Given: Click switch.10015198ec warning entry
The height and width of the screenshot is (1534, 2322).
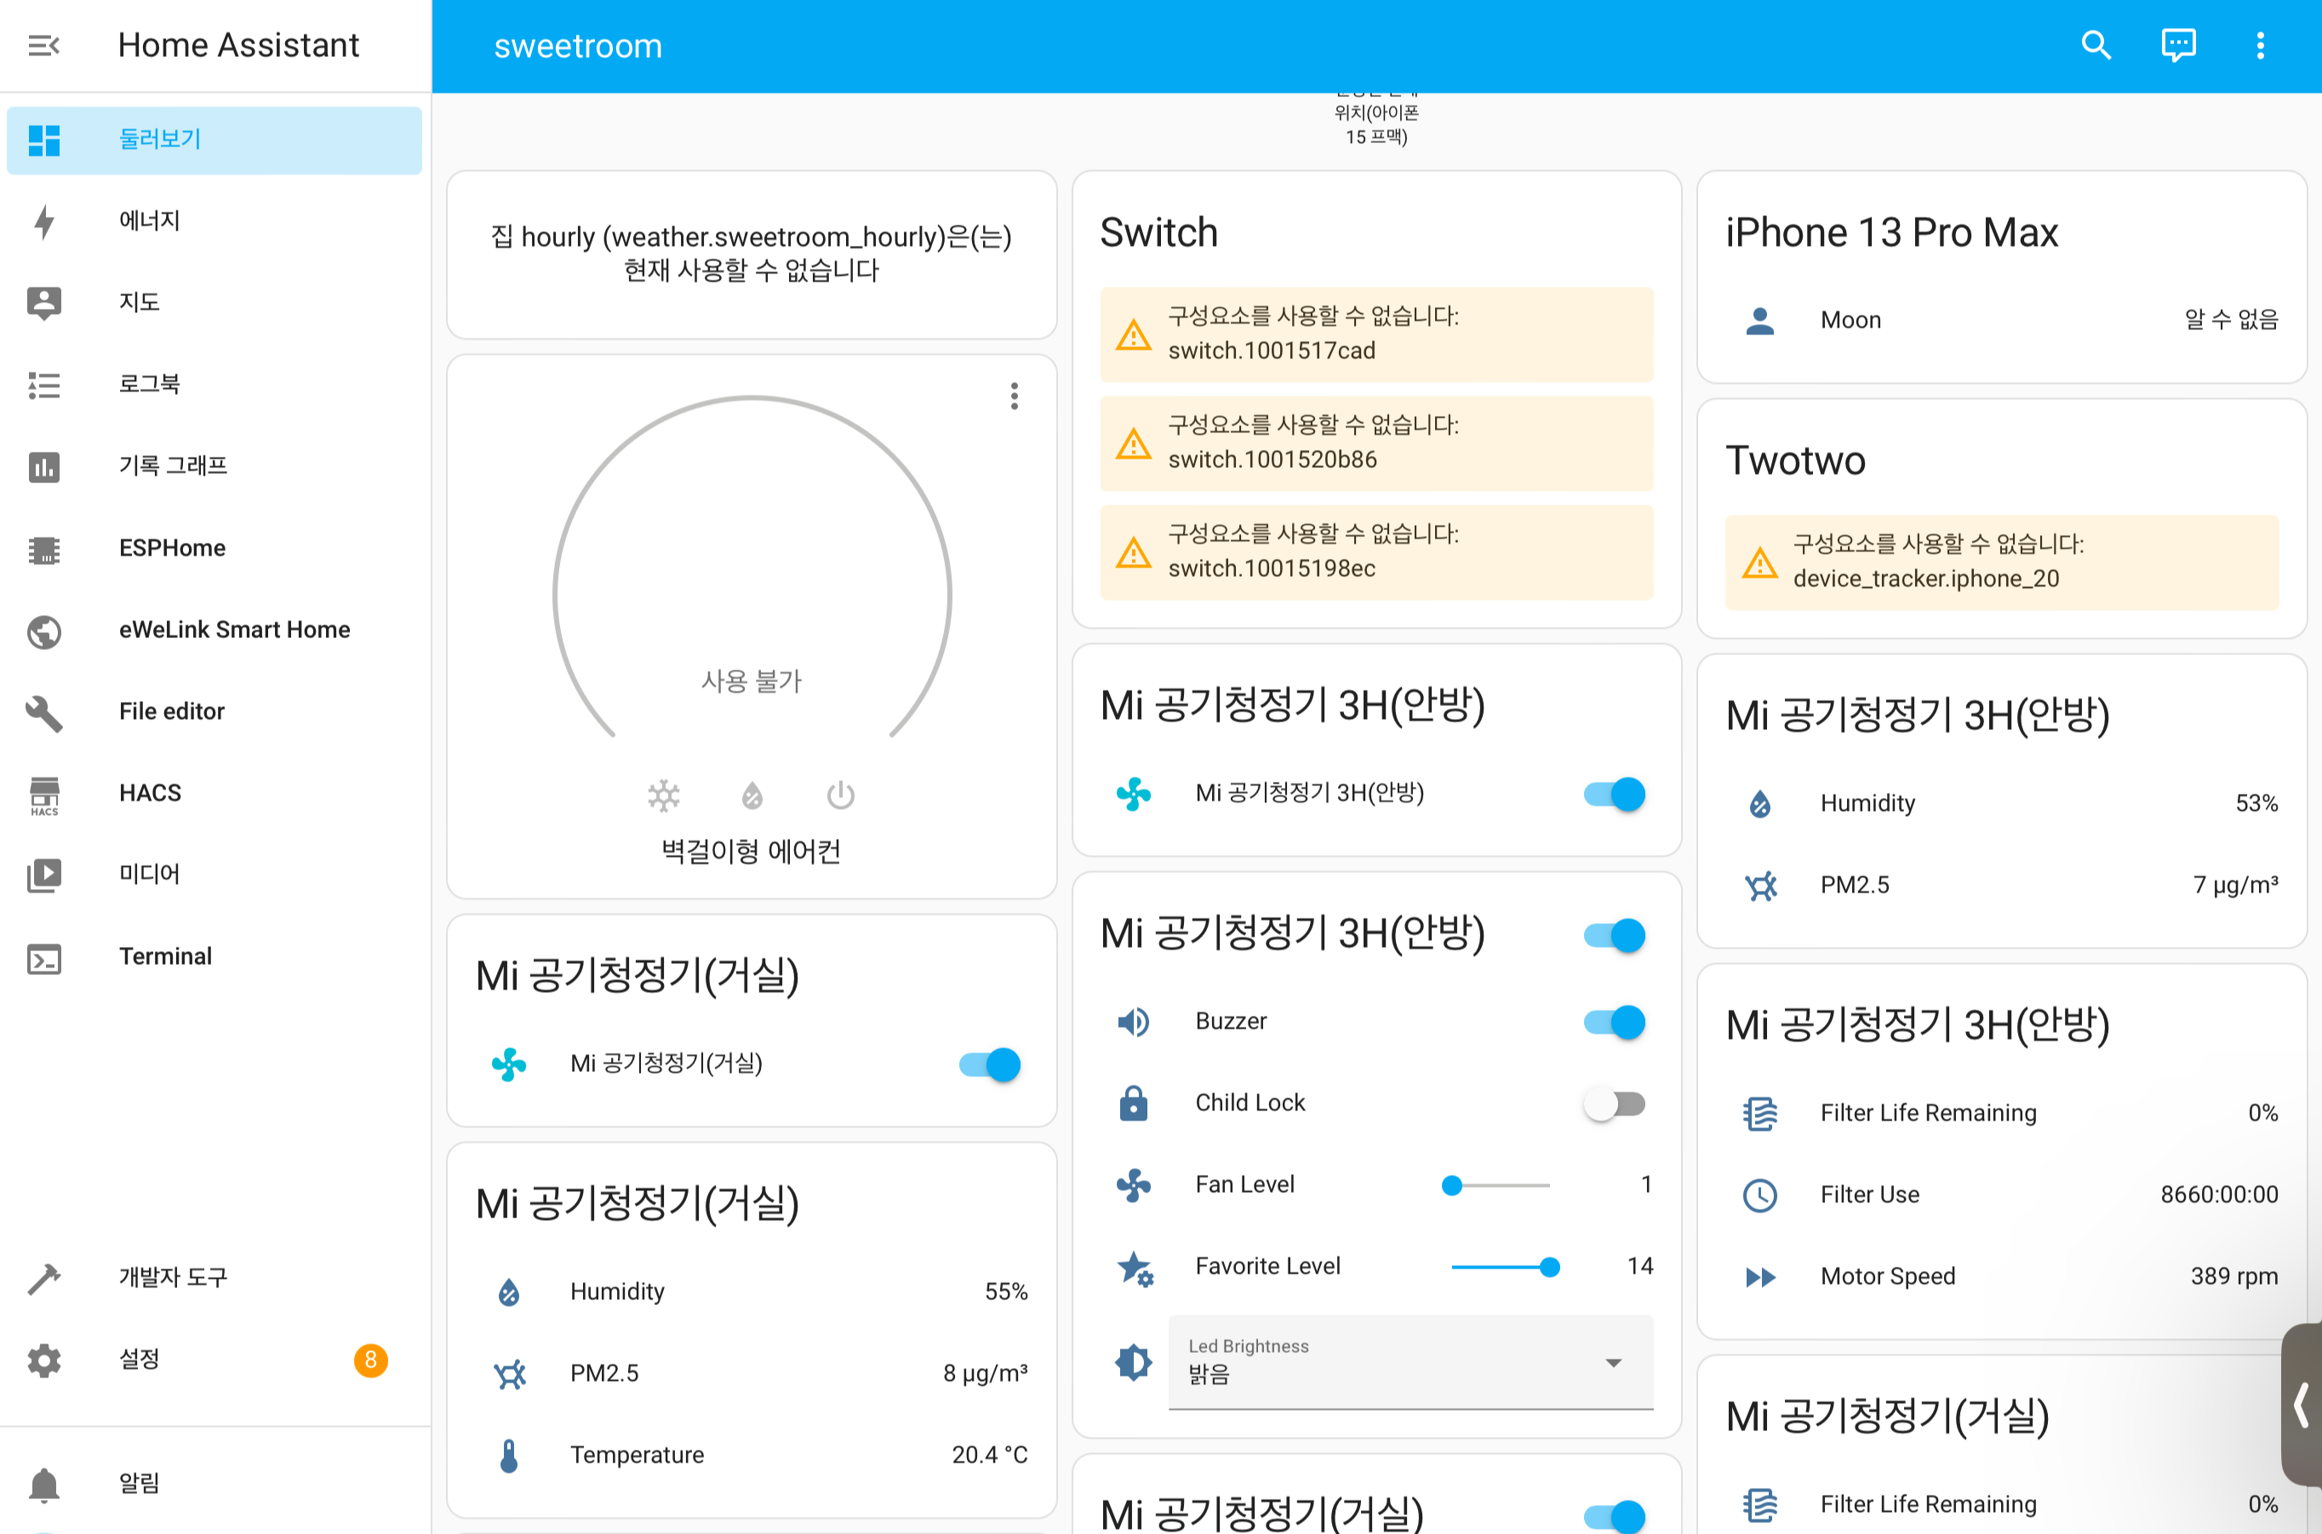Looking at the screenshot, I should point(1375,552).
